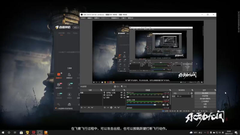This screenshot has width=240, height=135.
Task: Toggle lock on 音频输入采集 source
Action: coord(124,93)
